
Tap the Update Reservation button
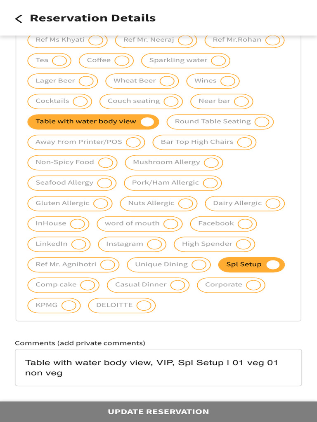[x=158, y=412]
